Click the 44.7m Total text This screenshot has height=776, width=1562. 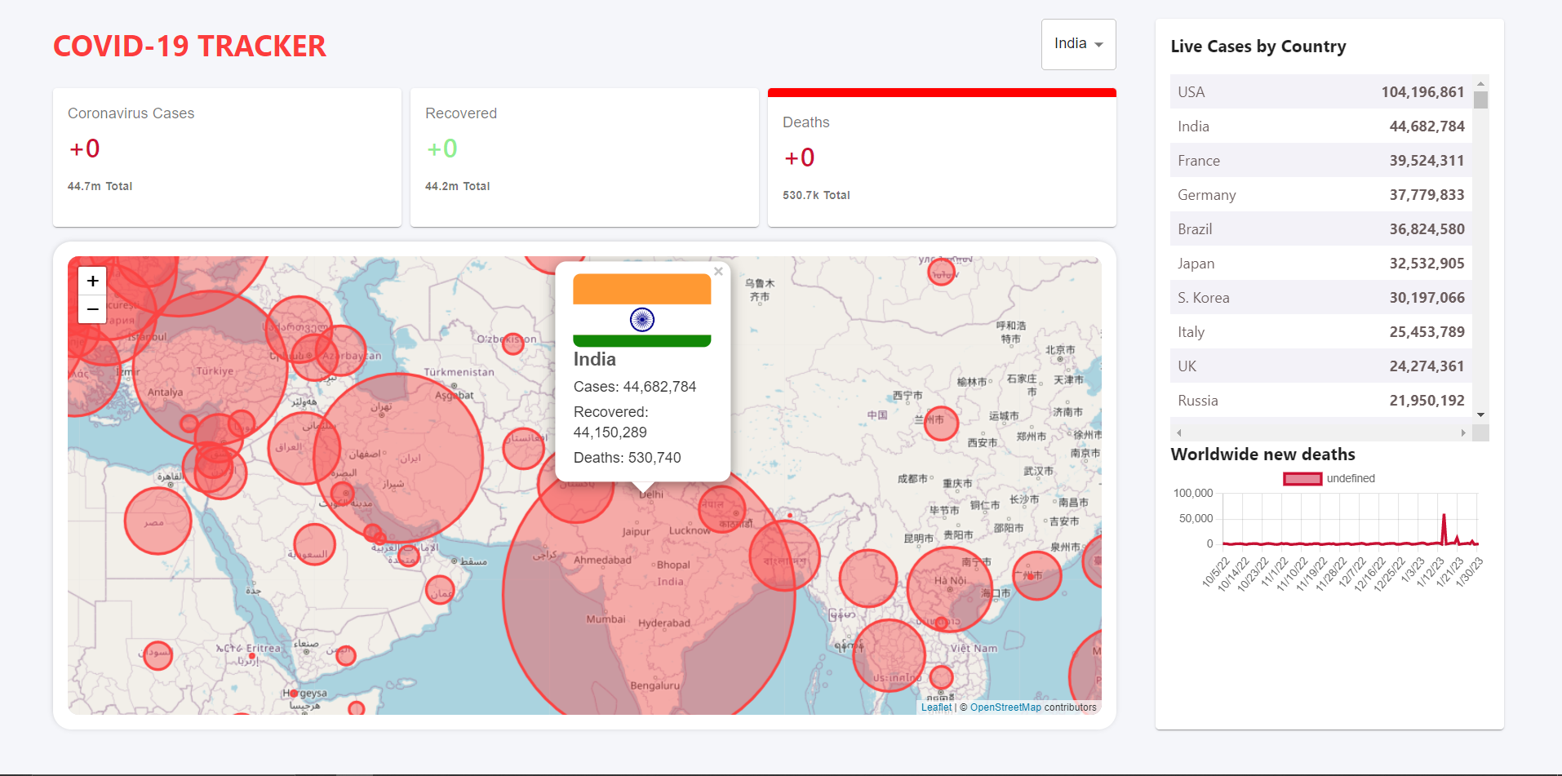pos(100,186)
